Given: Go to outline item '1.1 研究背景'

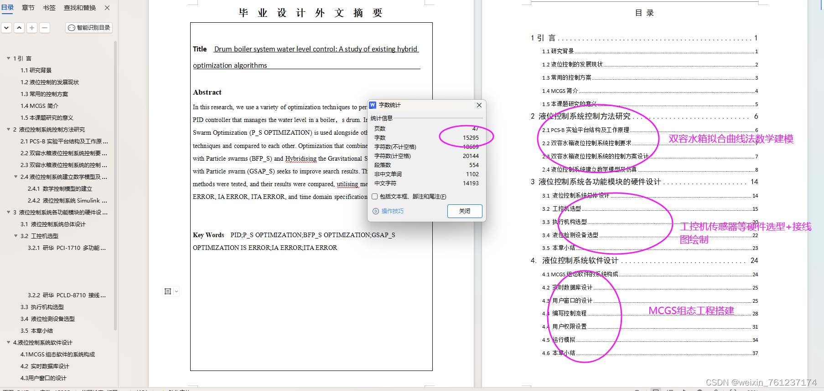Looking at the screenshot, I should 36,70.
